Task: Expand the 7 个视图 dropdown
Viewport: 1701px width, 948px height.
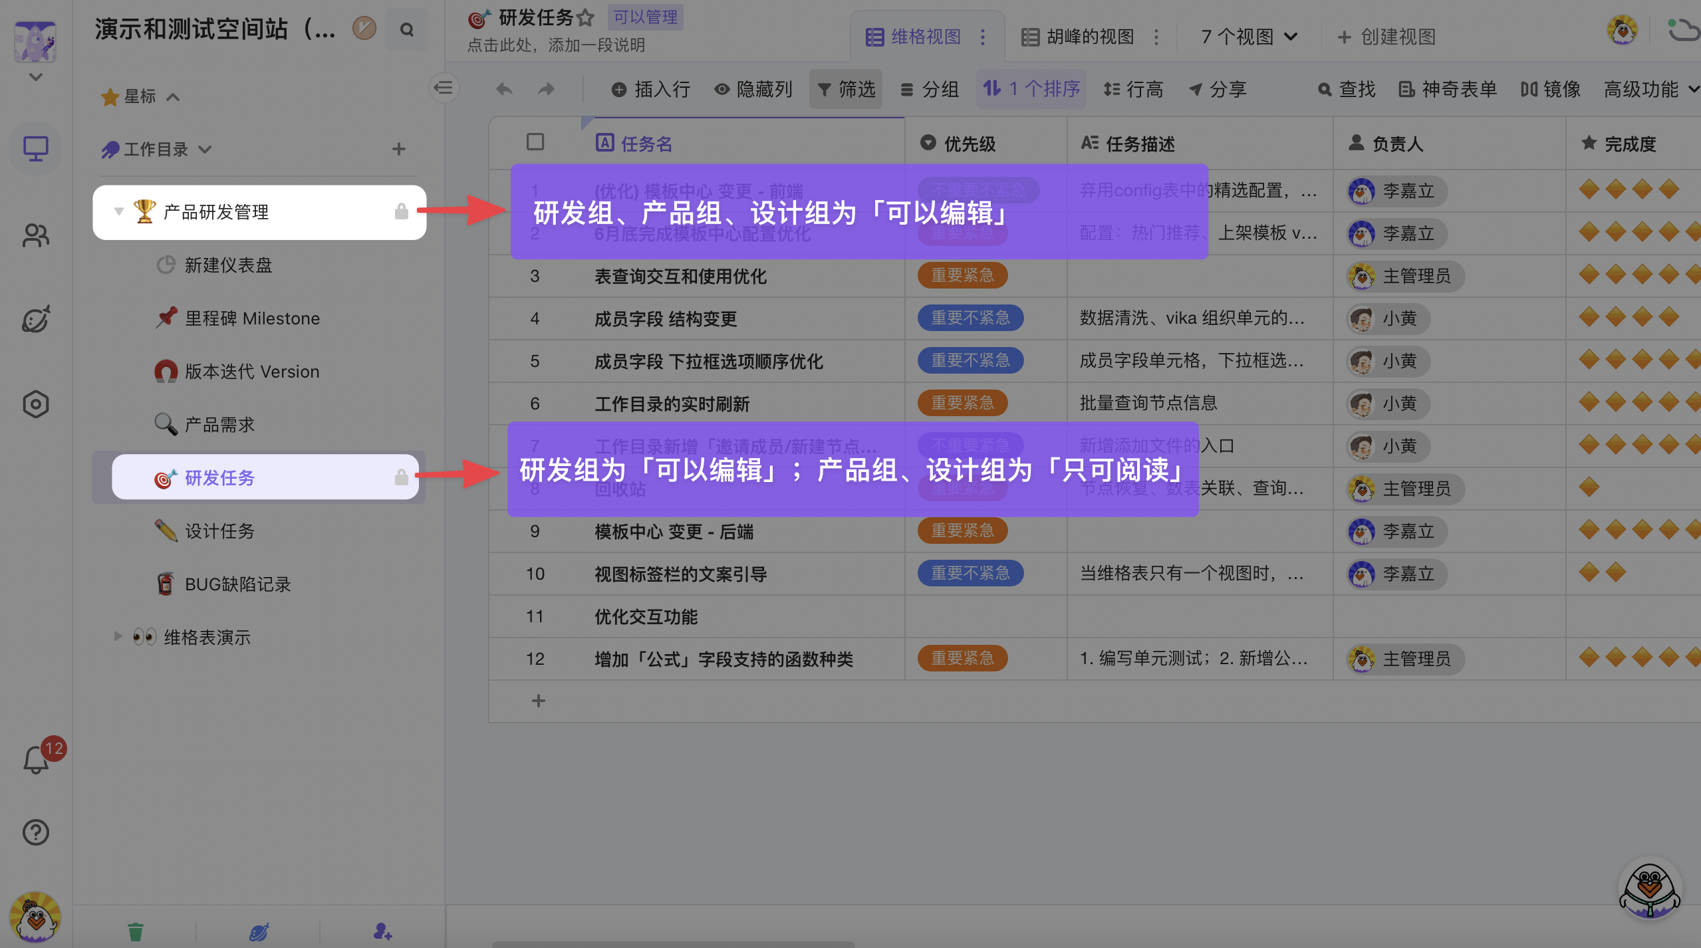Action: click(1249, 37)
